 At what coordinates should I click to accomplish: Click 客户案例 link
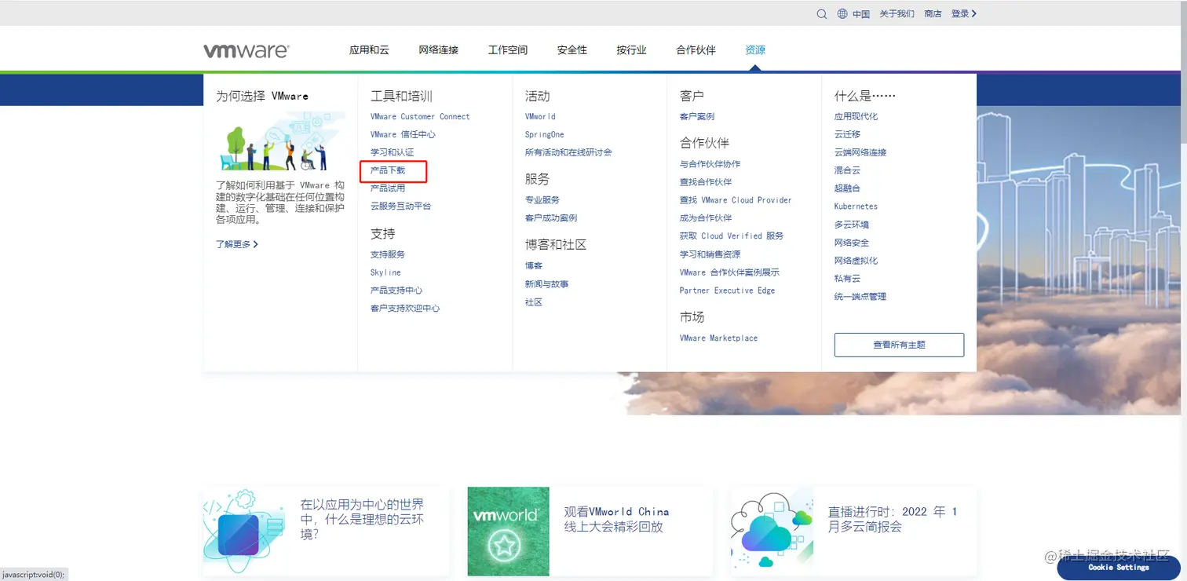click(x=697, y=116)
